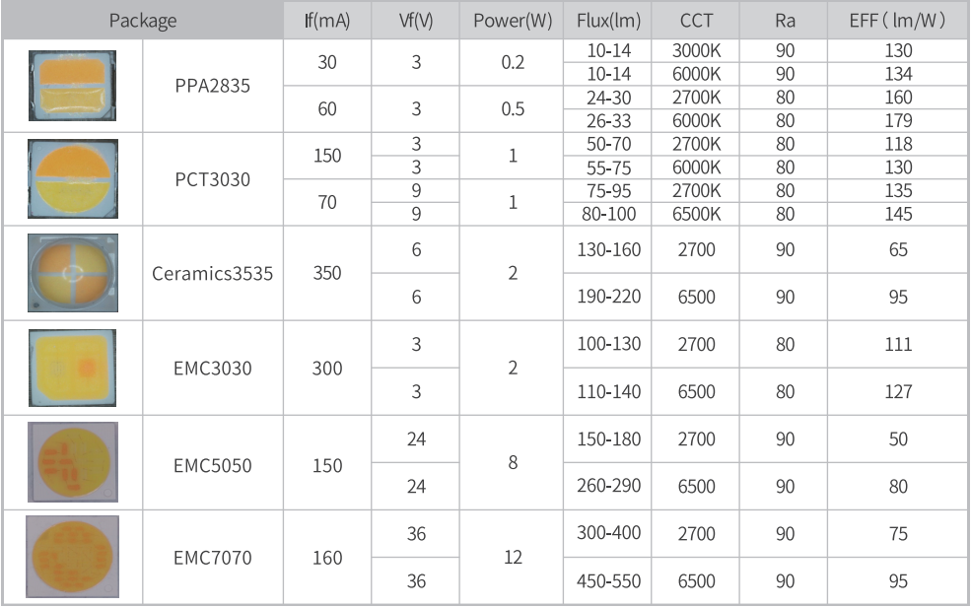Image resolution: width=971 pixels, height=607 pixels.
Task: Select the EMC5050 package photo
Action: (73, 463)
